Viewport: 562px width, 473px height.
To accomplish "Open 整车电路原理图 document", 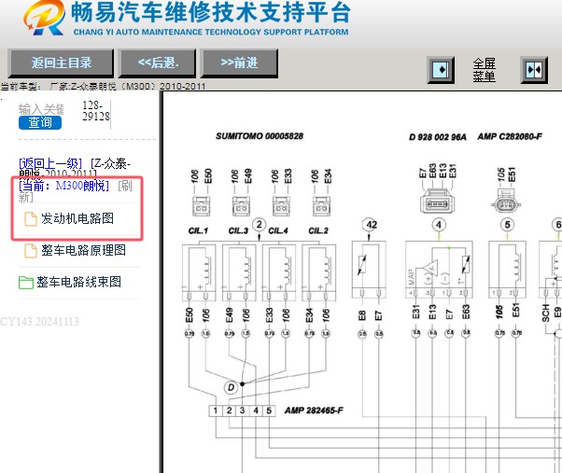I will pos(83,250).
